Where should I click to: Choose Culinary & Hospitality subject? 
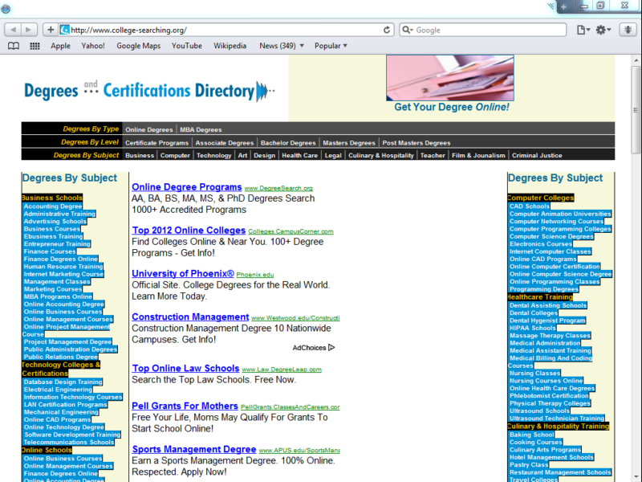380,155
